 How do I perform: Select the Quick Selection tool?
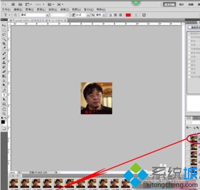4,39
